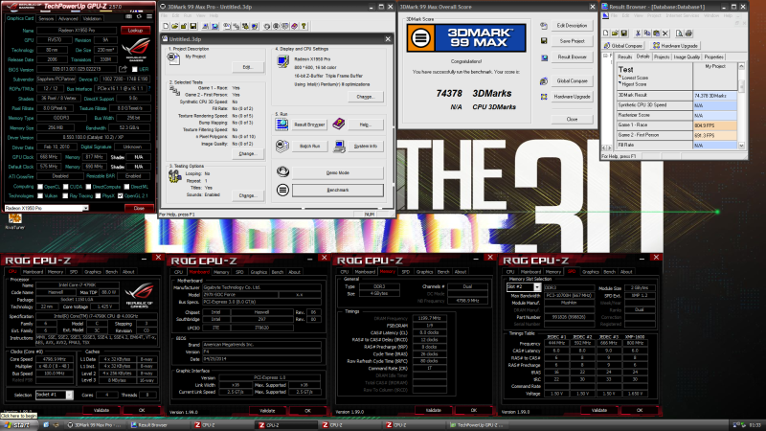Viewport: 766px width, 431px height.
Task: Click Benchmark button in Untitled.3dp window
Action: (338, 190)
